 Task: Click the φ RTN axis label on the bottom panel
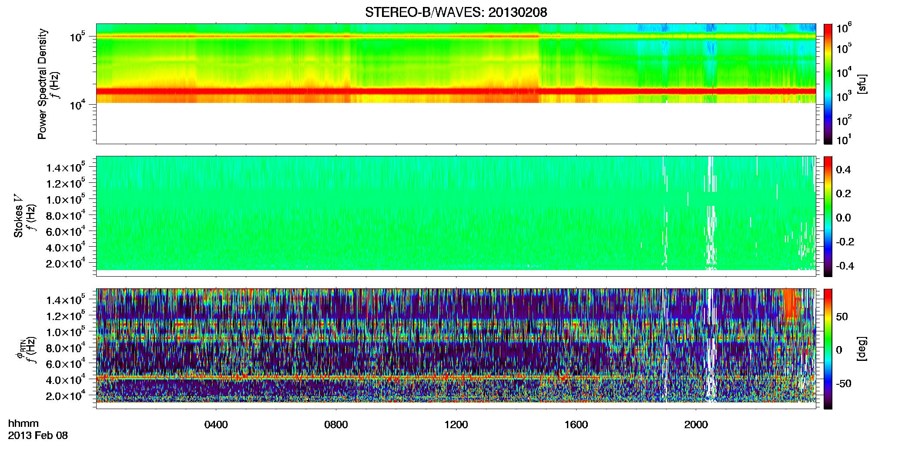coord(20,348)
